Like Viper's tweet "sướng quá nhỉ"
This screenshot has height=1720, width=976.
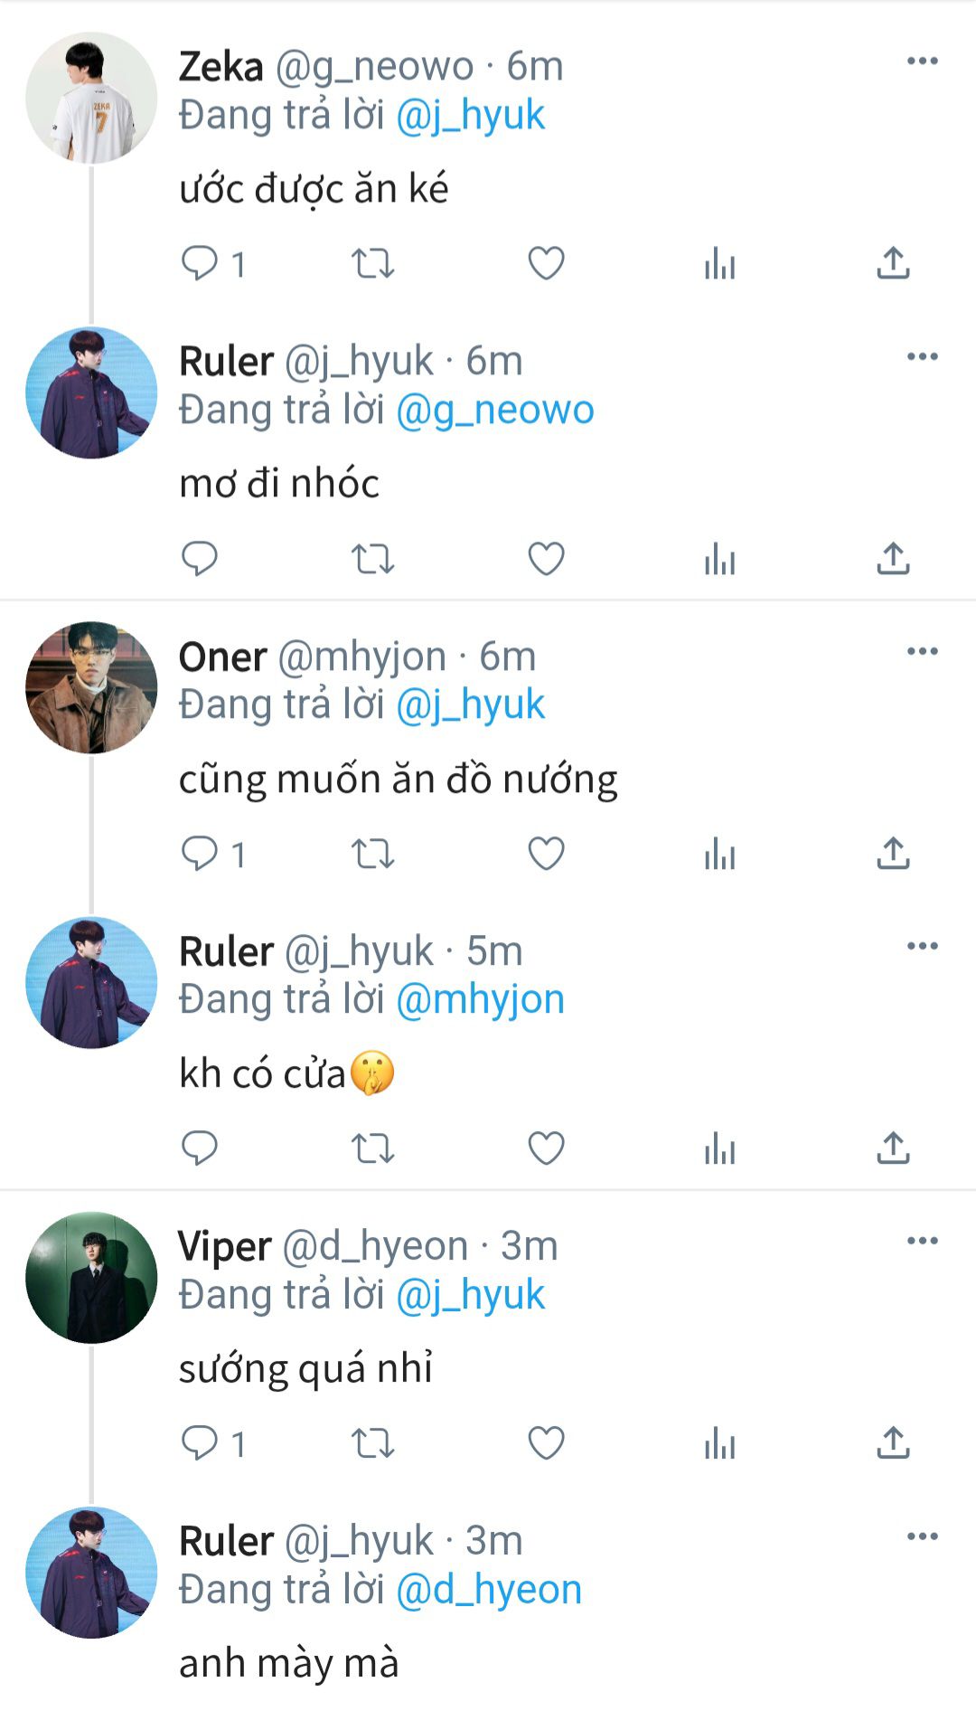[x=546, y=1443]
